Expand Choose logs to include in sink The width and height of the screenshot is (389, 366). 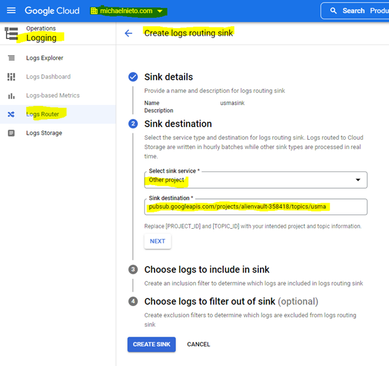click(x=207, y=269)
